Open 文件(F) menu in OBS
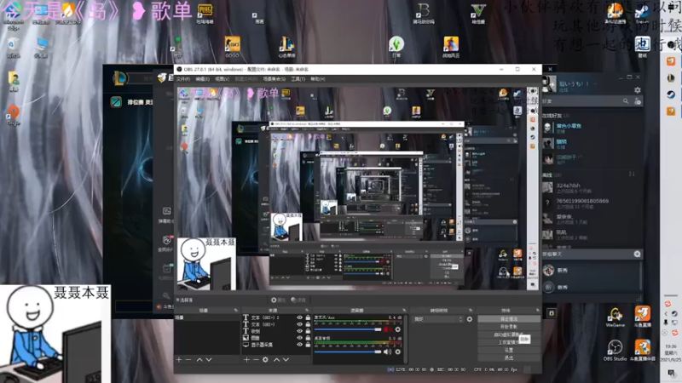 tap(183, 79)
